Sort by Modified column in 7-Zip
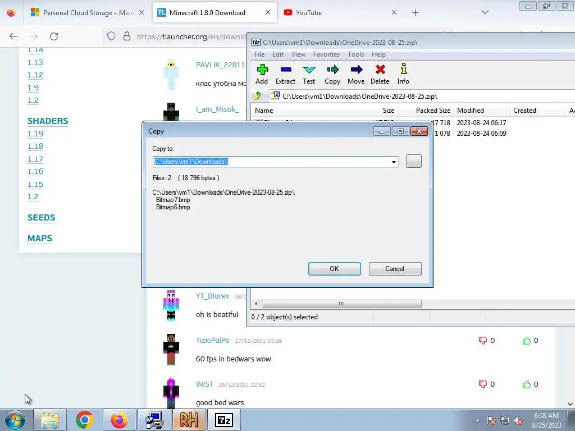575x431 pixels. pos(481,111)
